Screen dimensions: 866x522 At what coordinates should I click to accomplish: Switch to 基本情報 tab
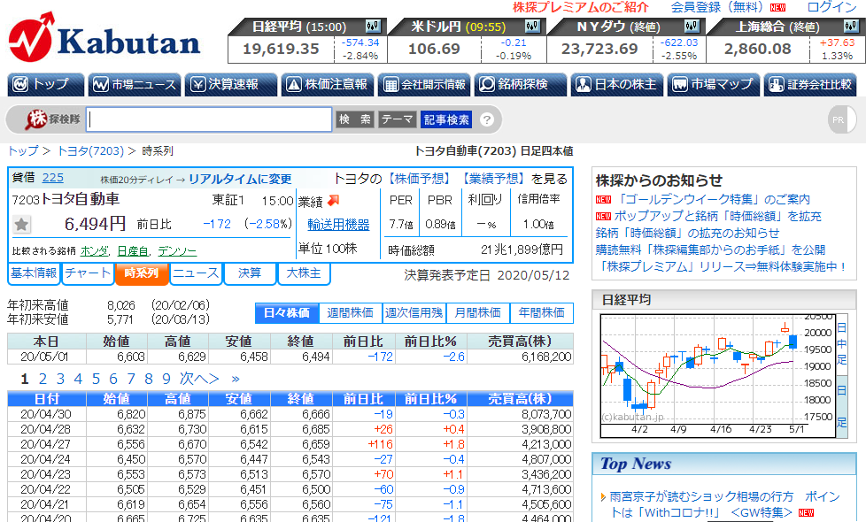point(35,273)
